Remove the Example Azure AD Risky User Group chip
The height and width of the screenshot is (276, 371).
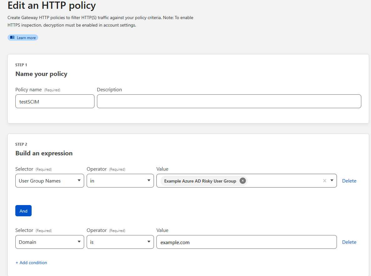(242, 181)
